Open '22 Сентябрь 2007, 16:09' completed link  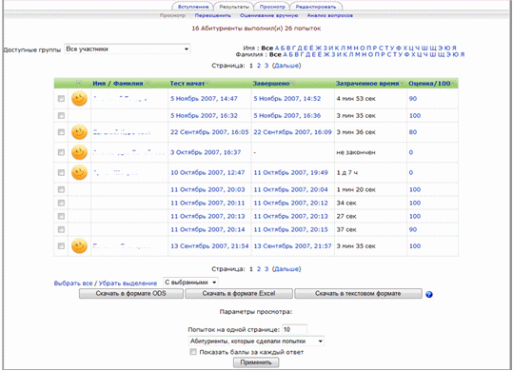(292, 132)
